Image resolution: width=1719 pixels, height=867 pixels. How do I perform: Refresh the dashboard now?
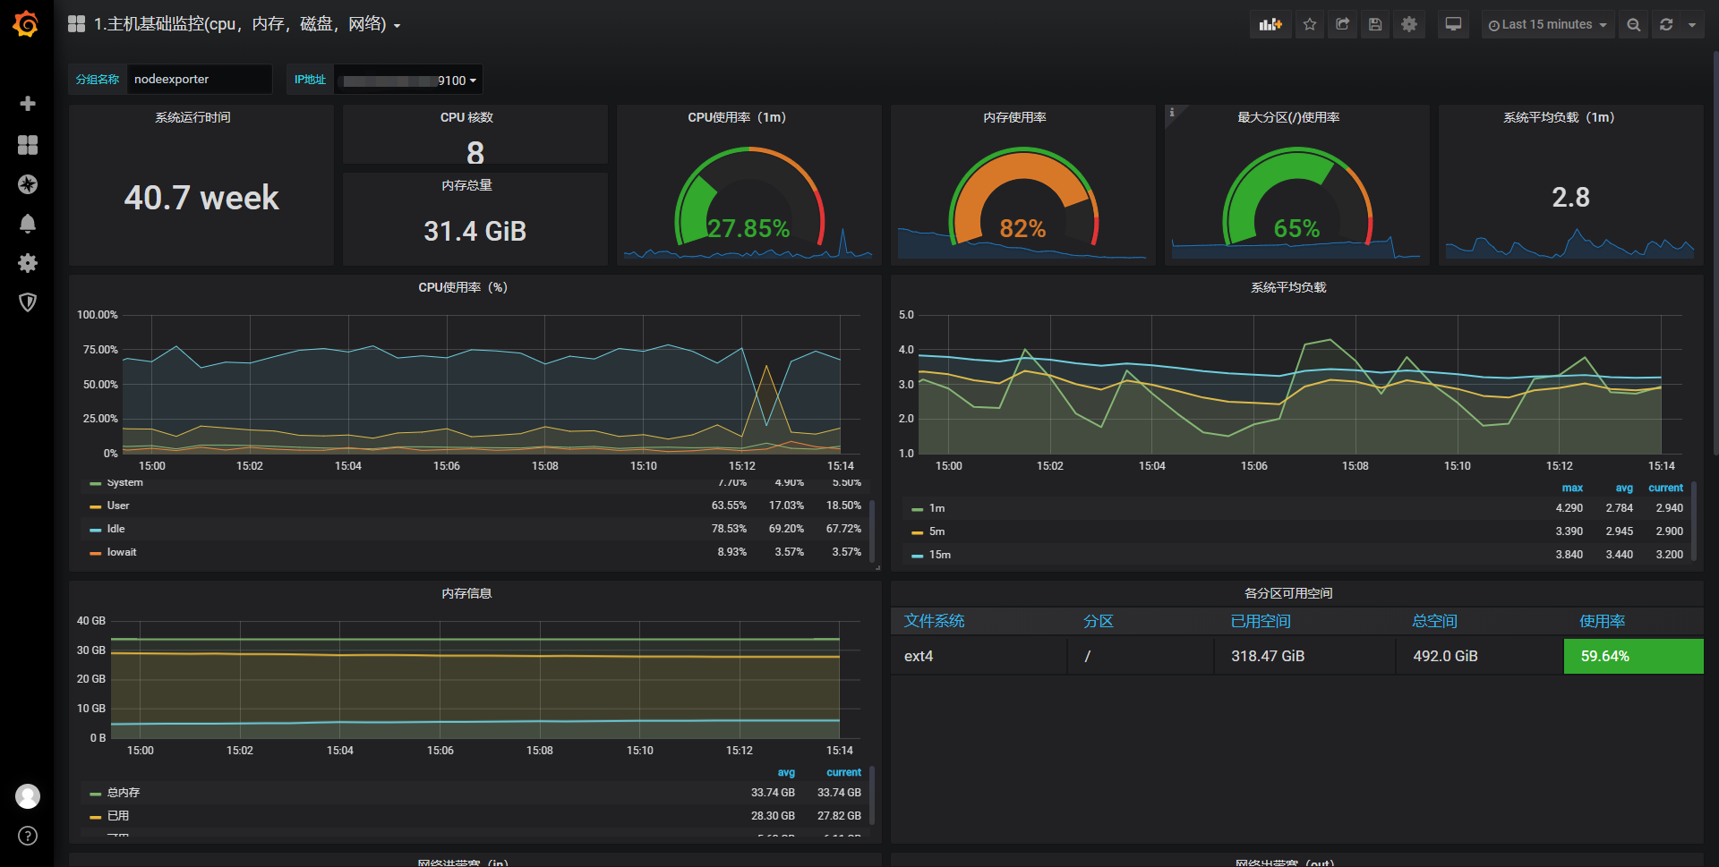(1666, 25)
